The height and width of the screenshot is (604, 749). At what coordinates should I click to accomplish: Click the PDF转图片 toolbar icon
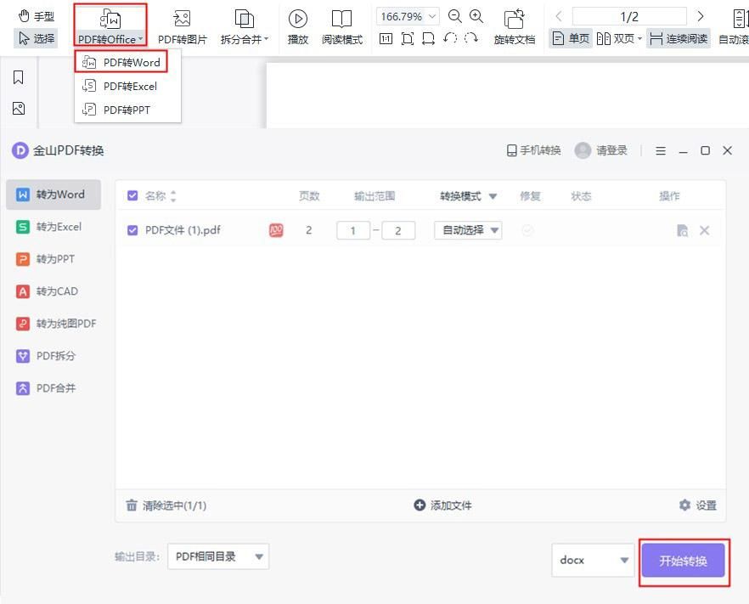pyautogui.click(x=182, y=19)
